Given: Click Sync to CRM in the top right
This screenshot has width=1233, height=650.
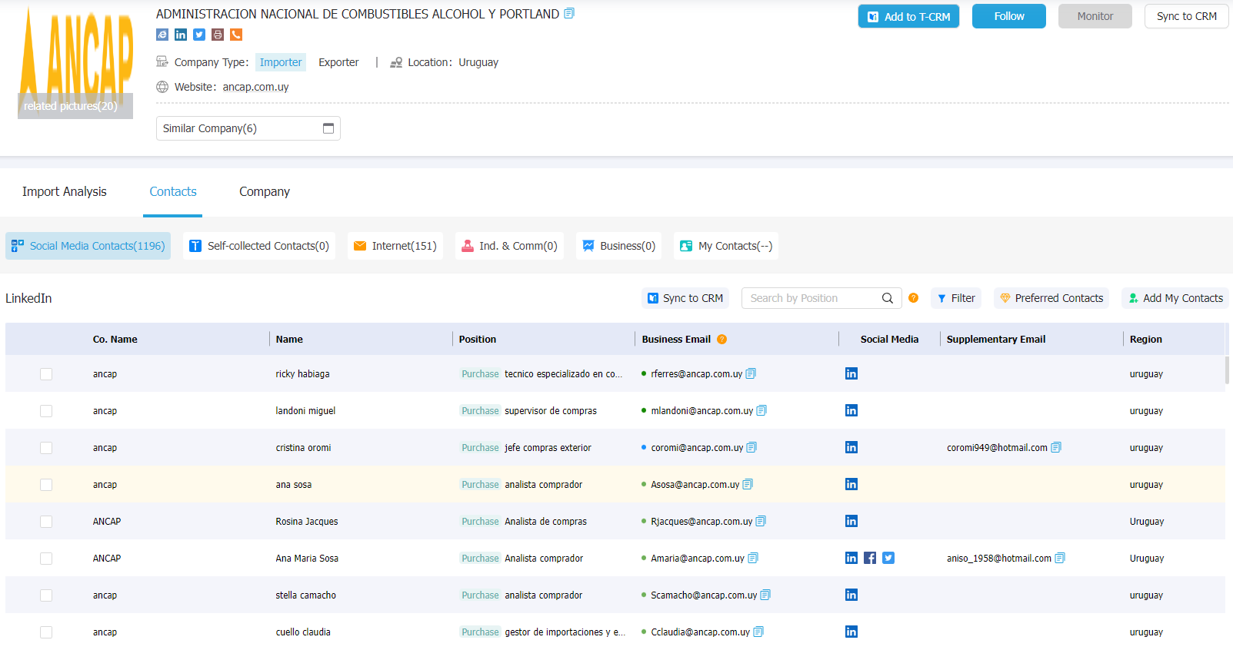Looking at the screenshot, I should (1187, 16).
